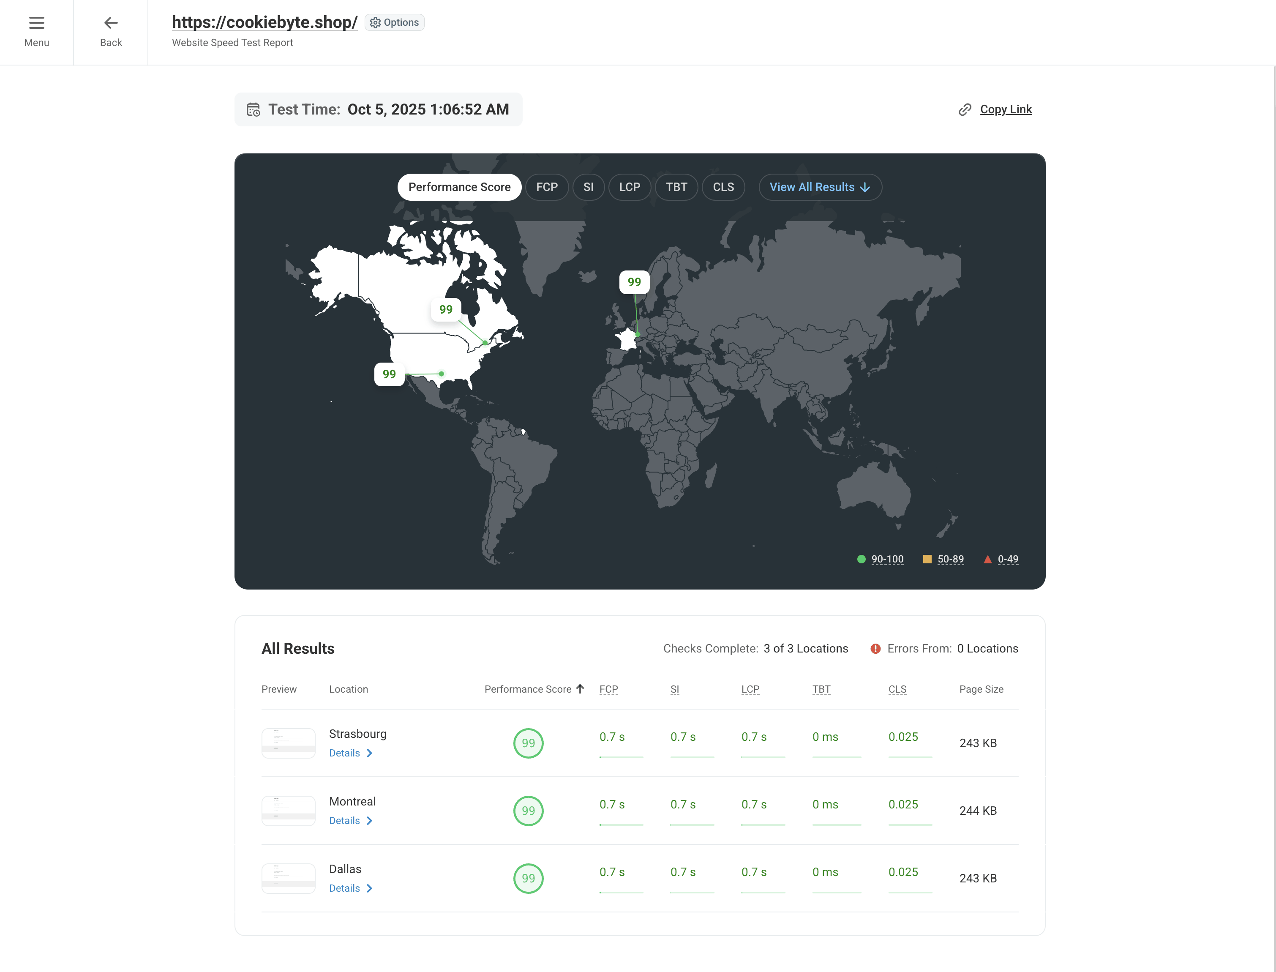This screenshot has height=972, width=1276.
Task: Expand Strasbourg Details chevron
Action: [x=370, y=753]
